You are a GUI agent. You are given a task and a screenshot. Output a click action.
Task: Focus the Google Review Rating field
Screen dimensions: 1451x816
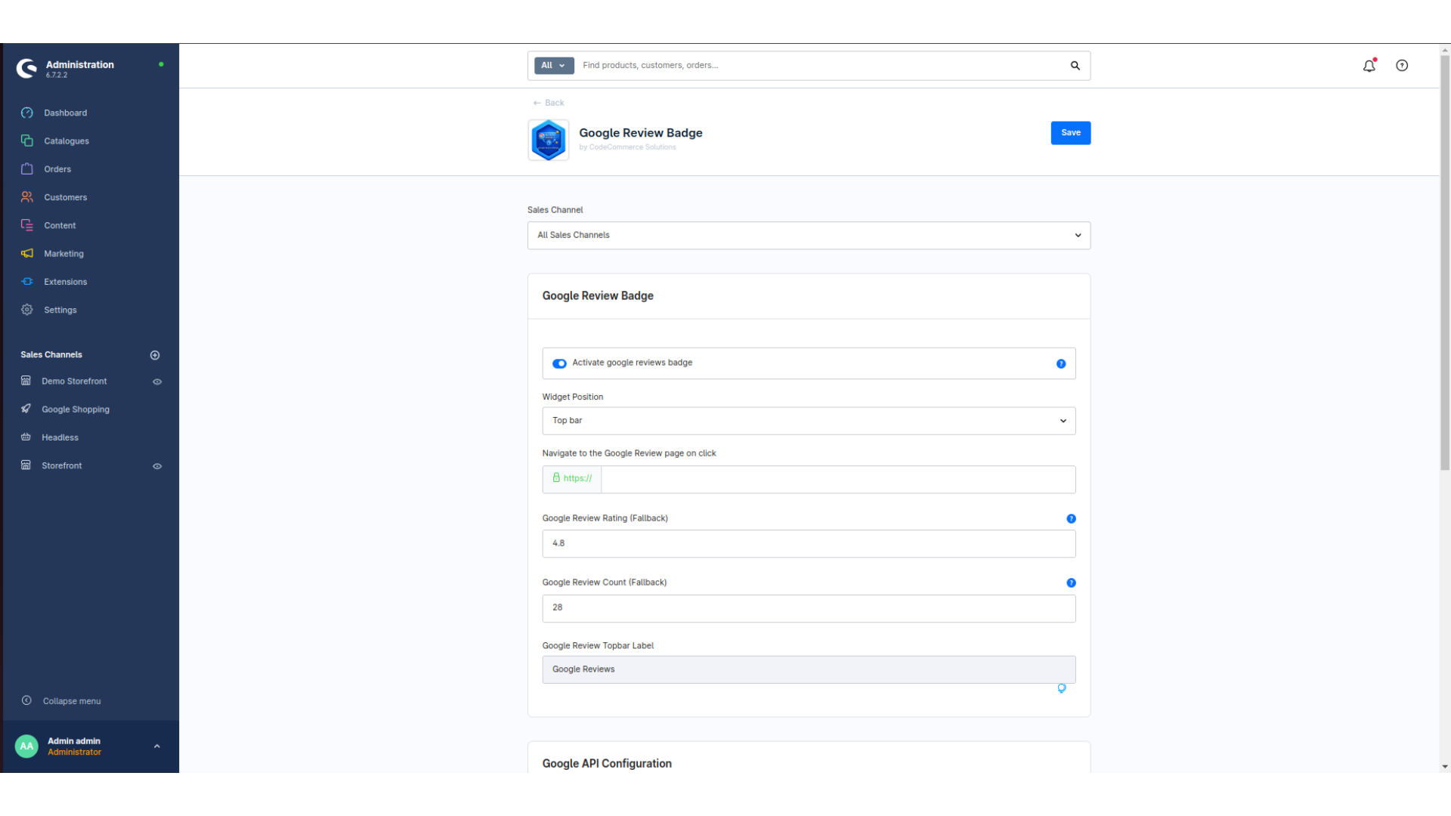tap(809, 544)
